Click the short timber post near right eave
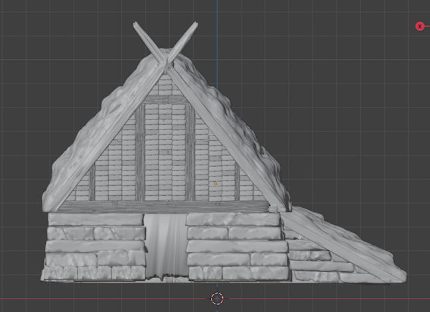 click(x=237, y=181)
